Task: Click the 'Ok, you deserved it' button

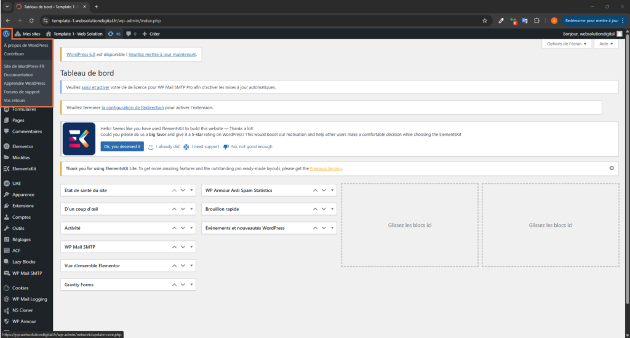Action: [x=122, y=146]
